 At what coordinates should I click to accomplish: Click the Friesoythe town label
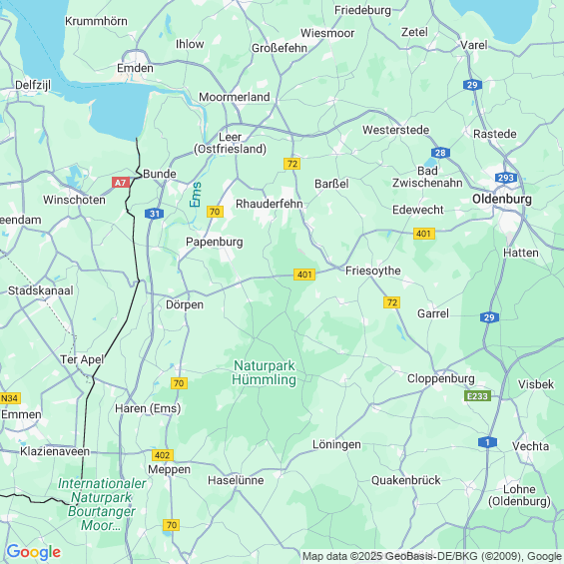373,271
